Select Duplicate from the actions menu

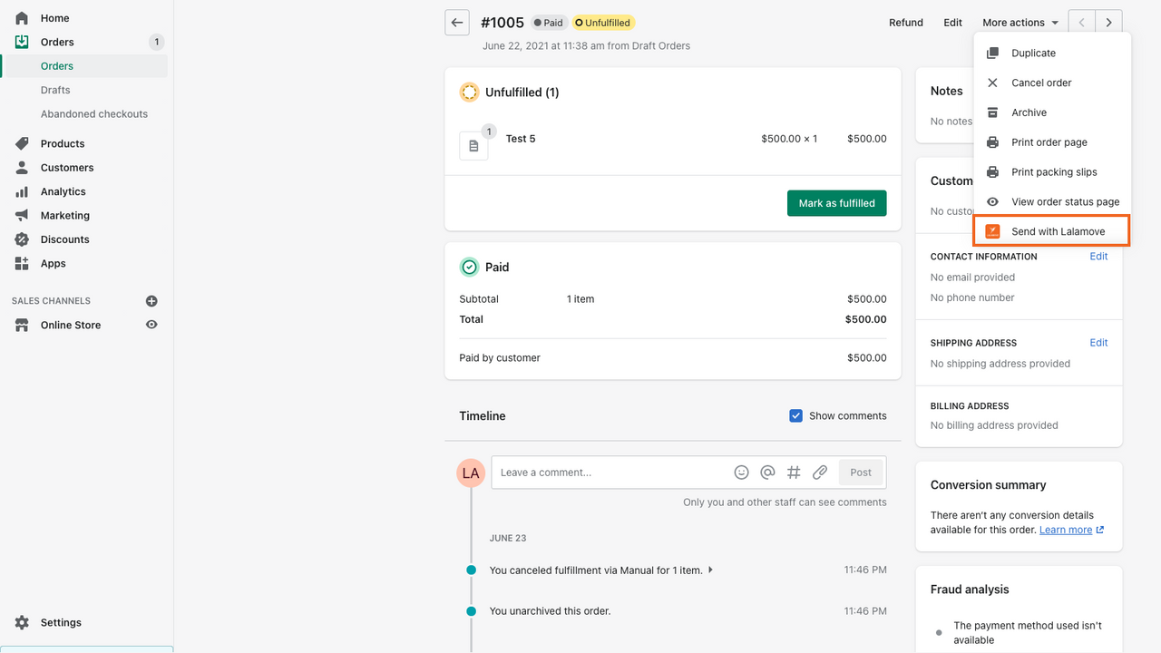click(1033, 53)
